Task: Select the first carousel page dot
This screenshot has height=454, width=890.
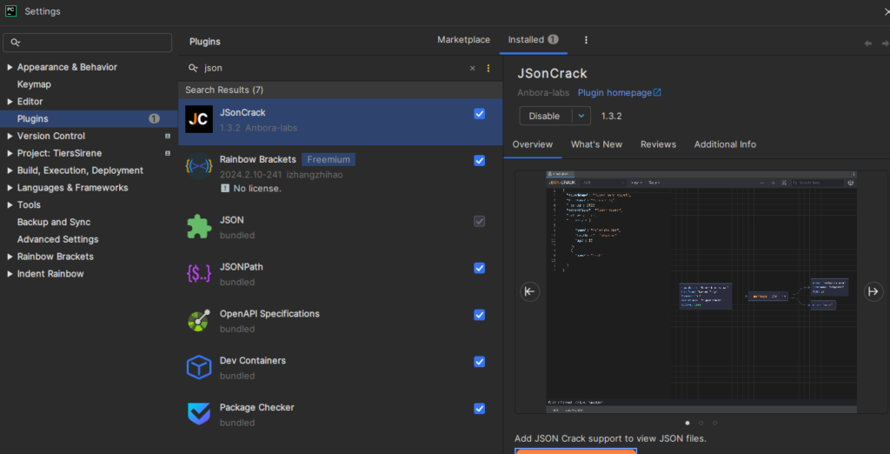Action: click(x=687, y=423)
